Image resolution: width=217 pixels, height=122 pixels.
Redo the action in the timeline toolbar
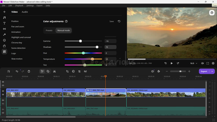click(x=23, y=71)
